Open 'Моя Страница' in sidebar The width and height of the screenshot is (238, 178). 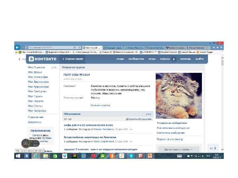pyautogui.click(x=37, y=67)
